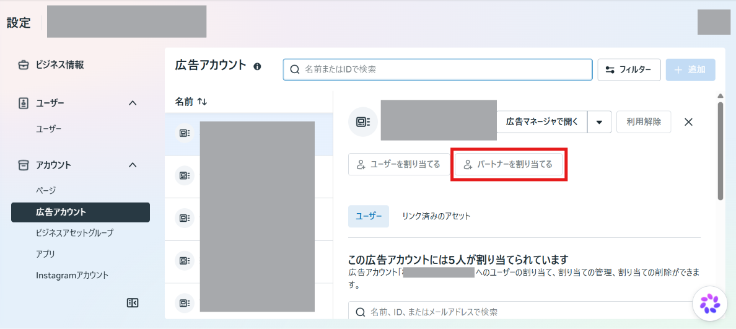736x329 pixels.
Task: Select 広告アカウント in the sidebar
Action: click(x=81, y=212)
